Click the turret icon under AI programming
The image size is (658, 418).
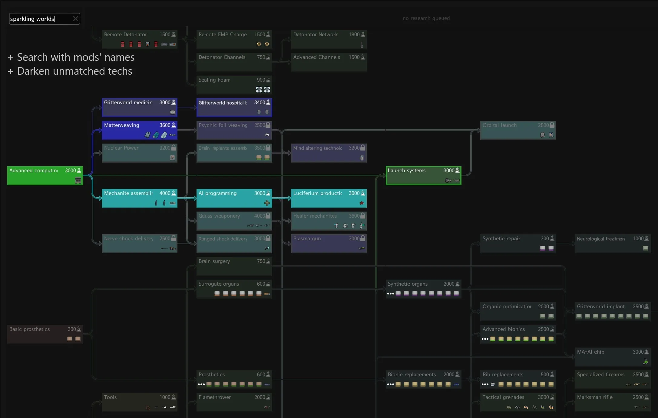click(x=267, y=203)
